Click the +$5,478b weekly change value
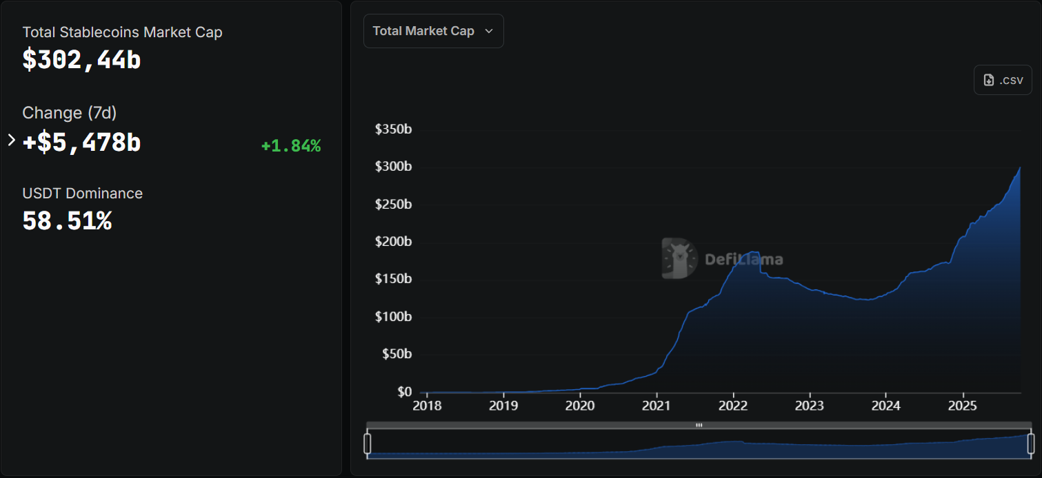 [82, 143]
